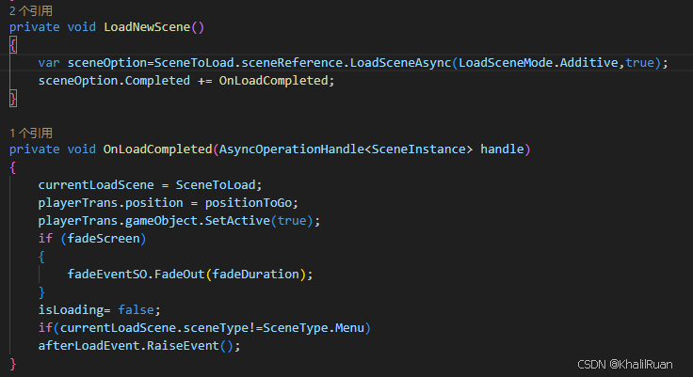Click currentLoadScene in the assignment line
This screenshot has height=377, width=693.
(96, 185)
